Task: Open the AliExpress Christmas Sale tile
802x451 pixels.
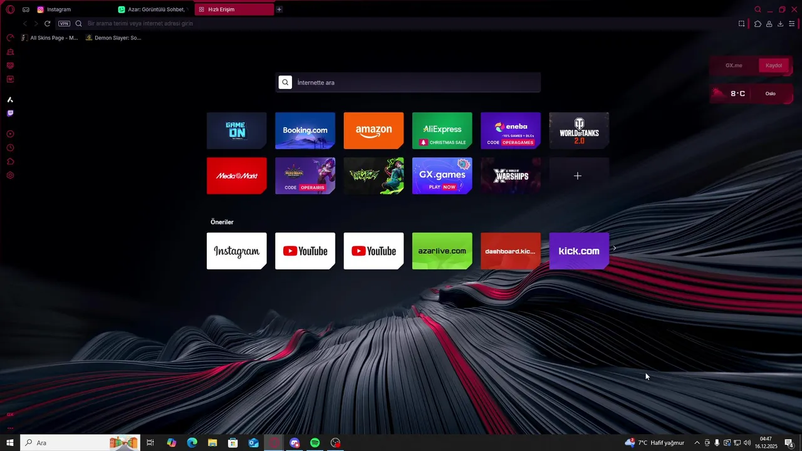Action: coord(442,130)
